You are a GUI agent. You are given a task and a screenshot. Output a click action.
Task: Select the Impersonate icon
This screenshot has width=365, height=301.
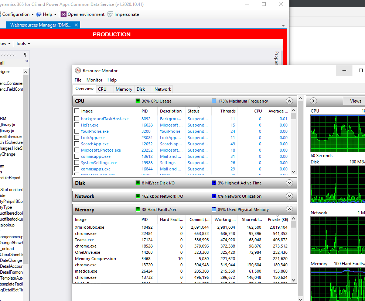point(110,14)
